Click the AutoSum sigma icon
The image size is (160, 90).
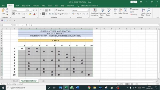[131, 9]
